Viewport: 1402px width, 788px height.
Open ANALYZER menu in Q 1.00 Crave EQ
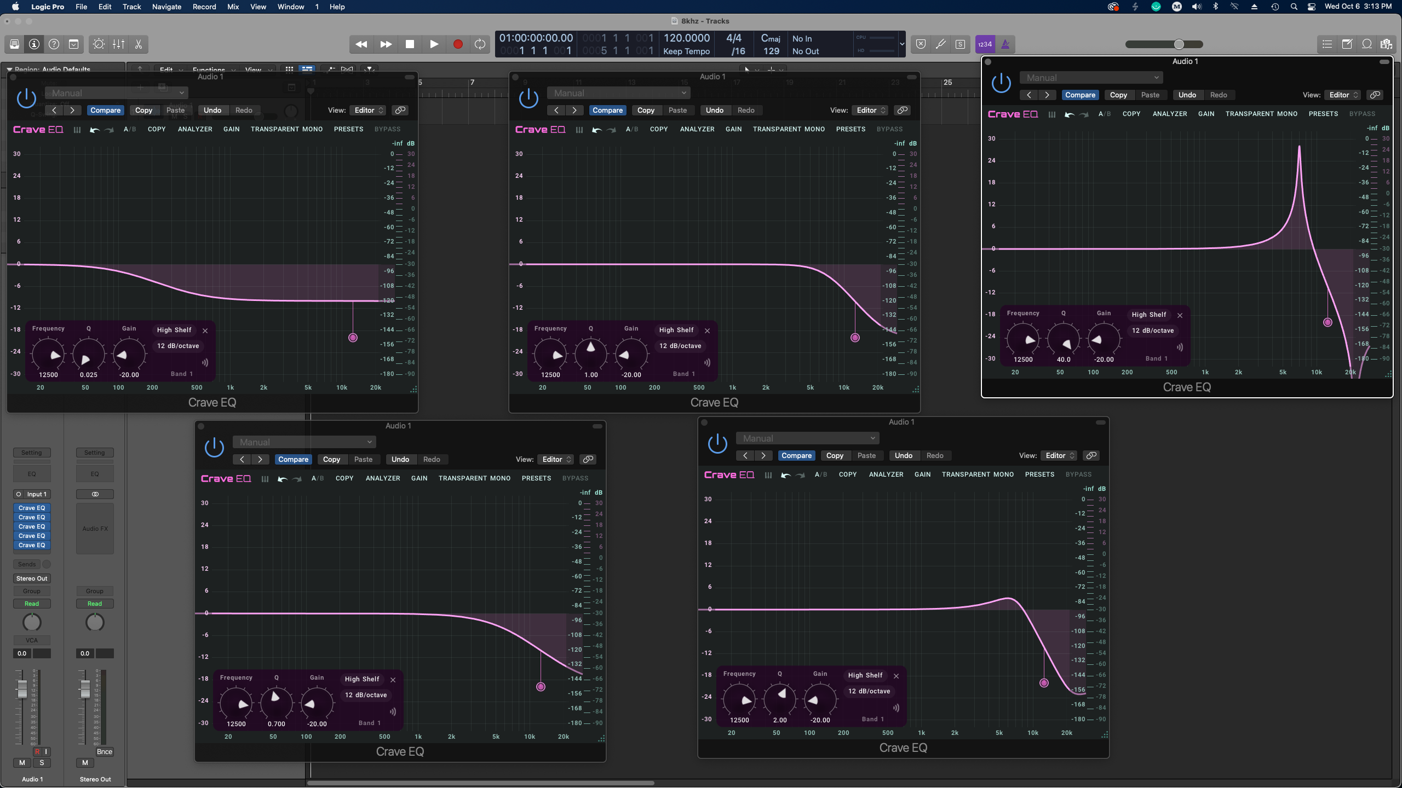[x=697, y=129]
